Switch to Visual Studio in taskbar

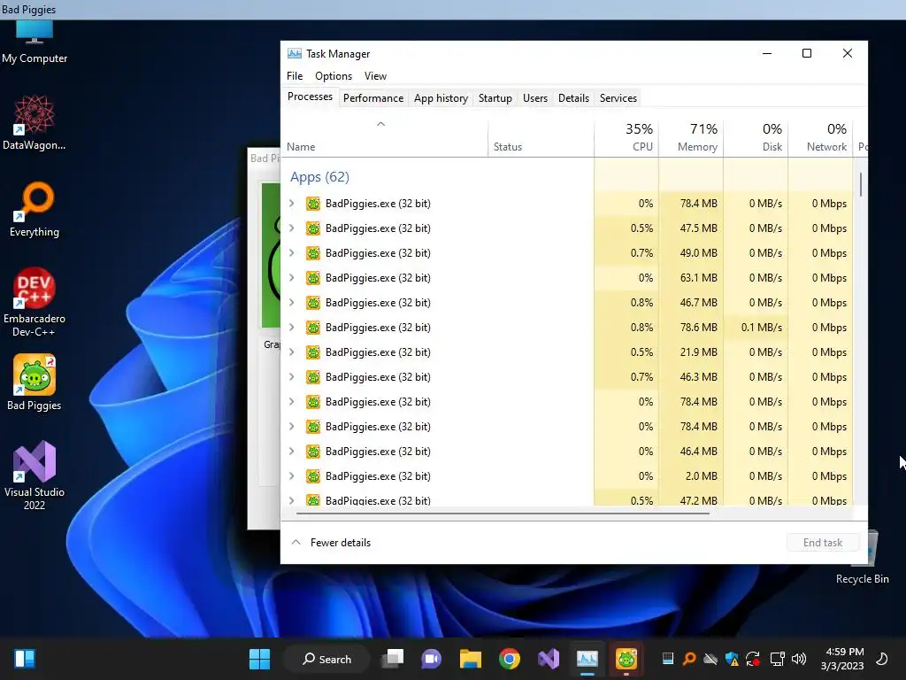[x=549, y=659]
